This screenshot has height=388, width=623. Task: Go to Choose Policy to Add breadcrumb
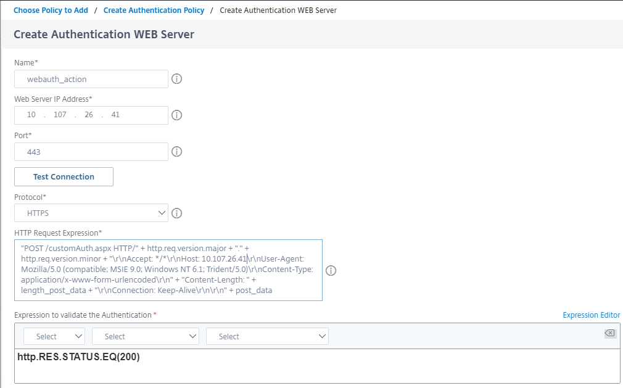coord(51,10)
